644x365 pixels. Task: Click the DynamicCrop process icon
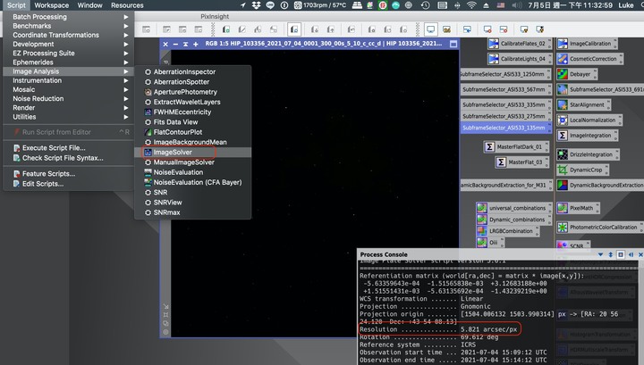582,170
